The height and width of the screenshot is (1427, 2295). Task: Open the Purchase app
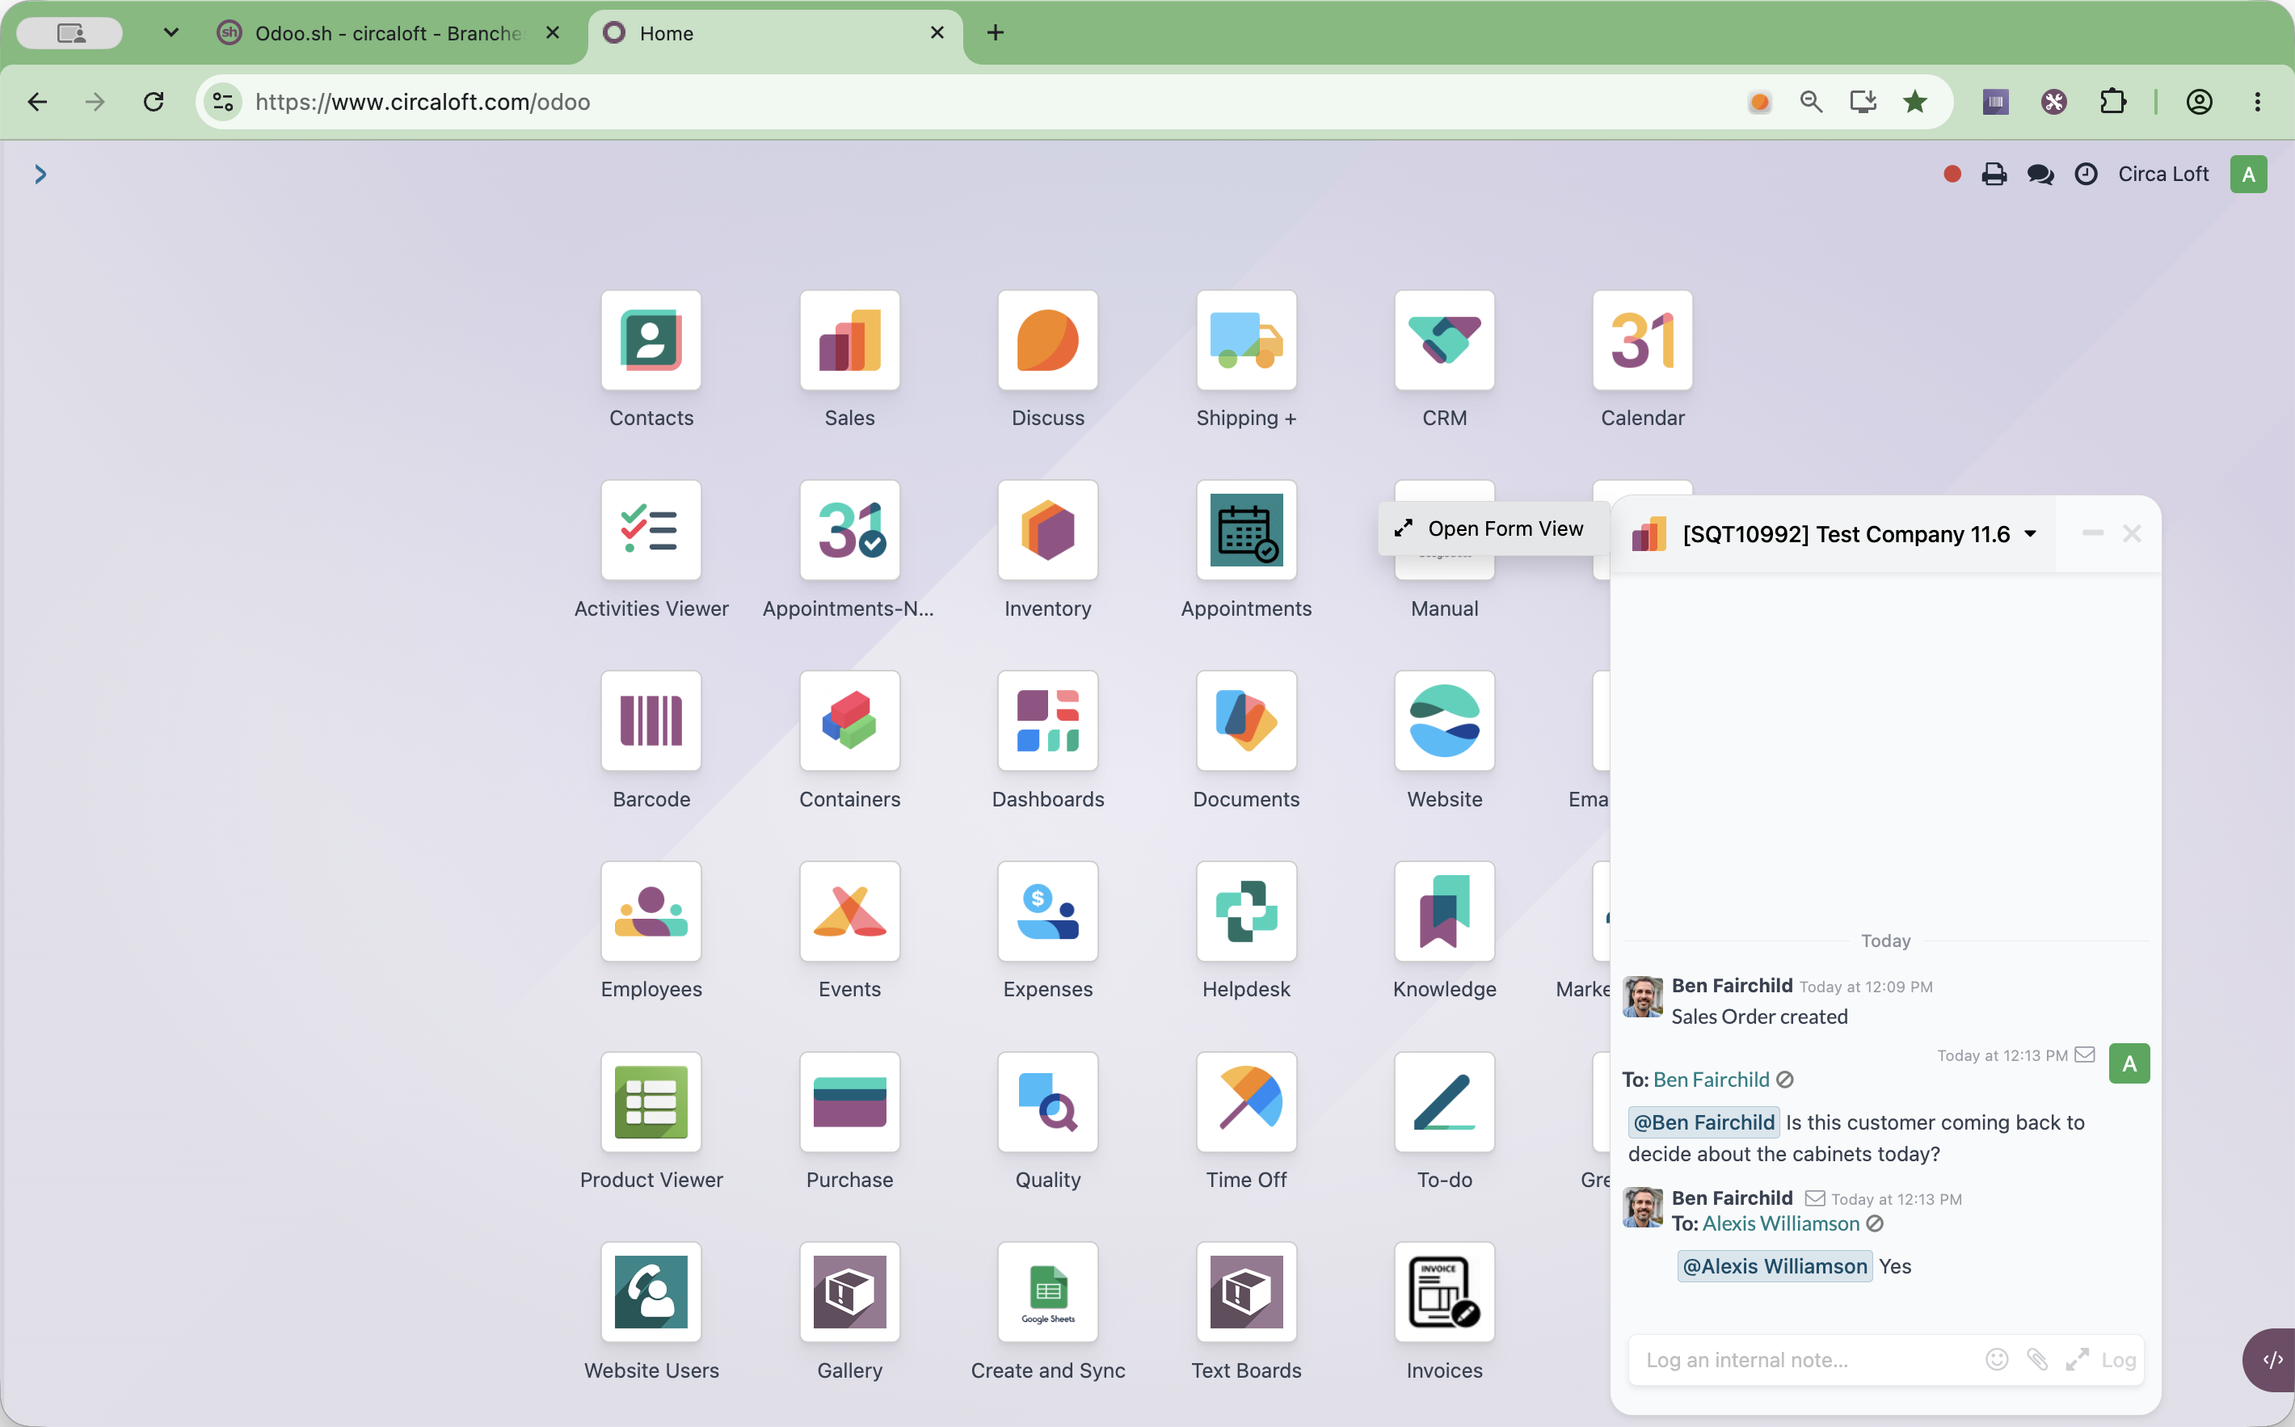pyautogui.click(x=849, y=1102)
